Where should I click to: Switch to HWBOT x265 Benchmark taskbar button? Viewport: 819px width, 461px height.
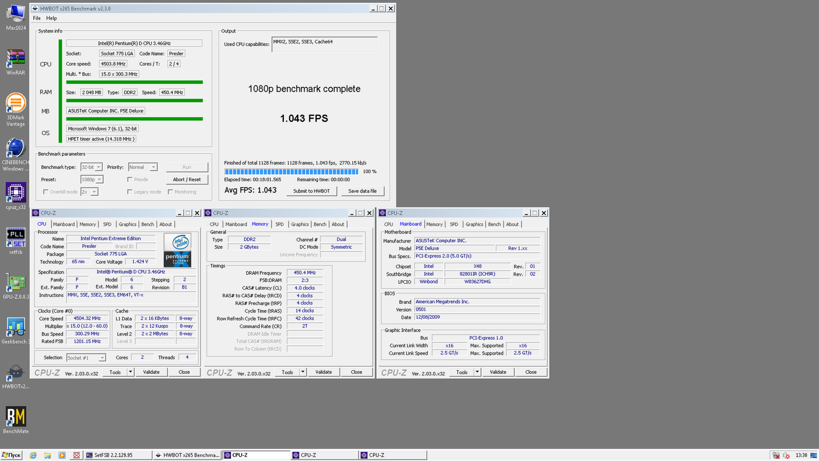coord(187,455)
